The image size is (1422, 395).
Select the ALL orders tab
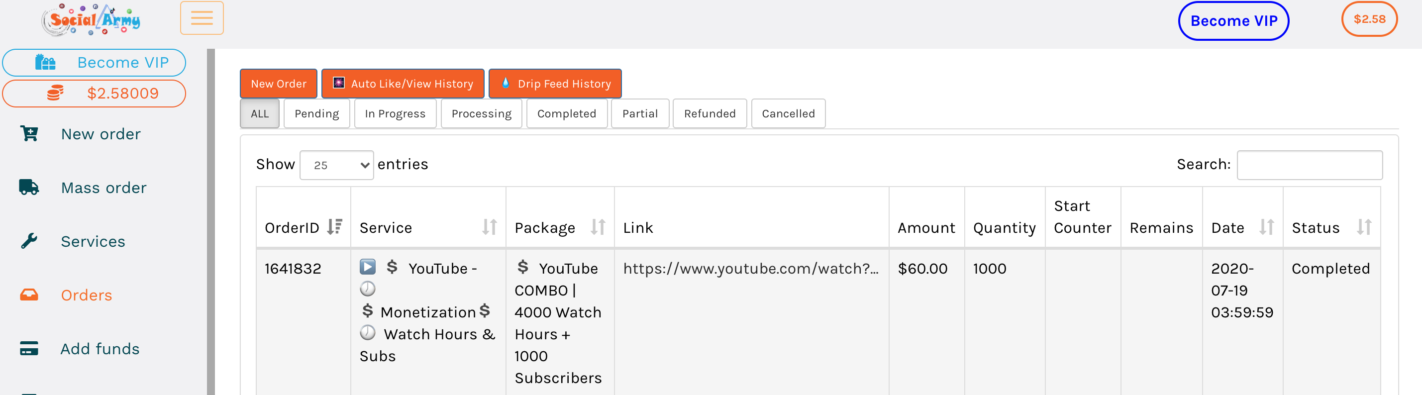(x=259, y=113)
